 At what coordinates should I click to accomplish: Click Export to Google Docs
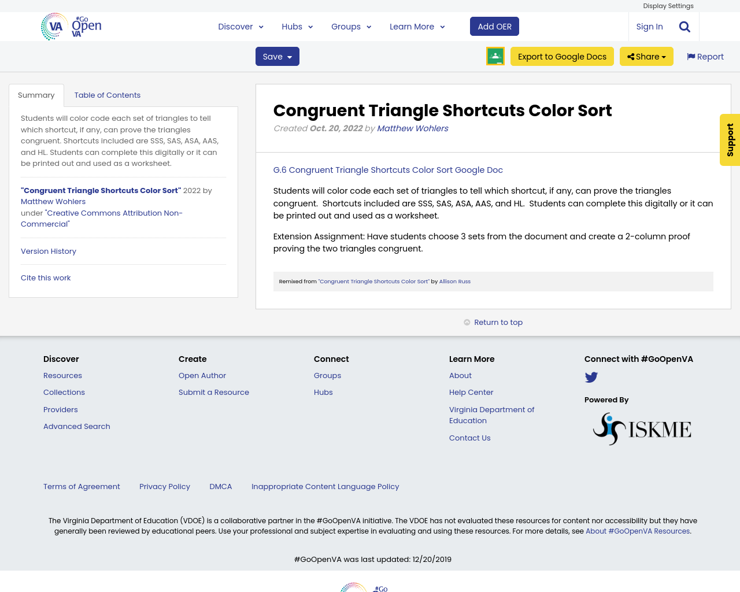point(562,55)
